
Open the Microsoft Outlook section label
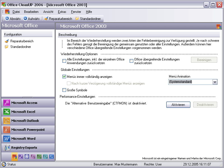(x=25, y=121)
